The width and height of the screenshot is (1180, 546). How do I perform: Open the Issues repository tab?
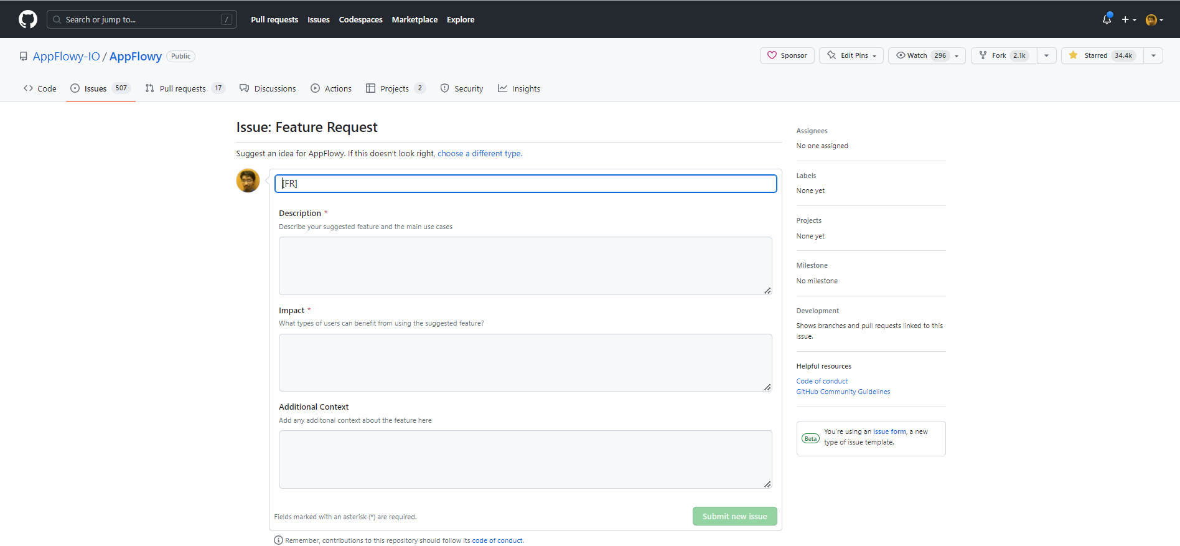100,88
